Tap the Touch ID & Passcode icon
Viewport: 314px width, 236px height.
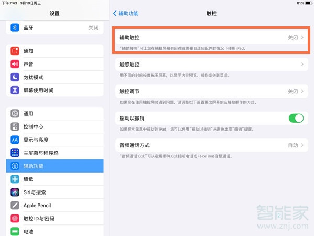pyautogui.click(x=15, y=218)
